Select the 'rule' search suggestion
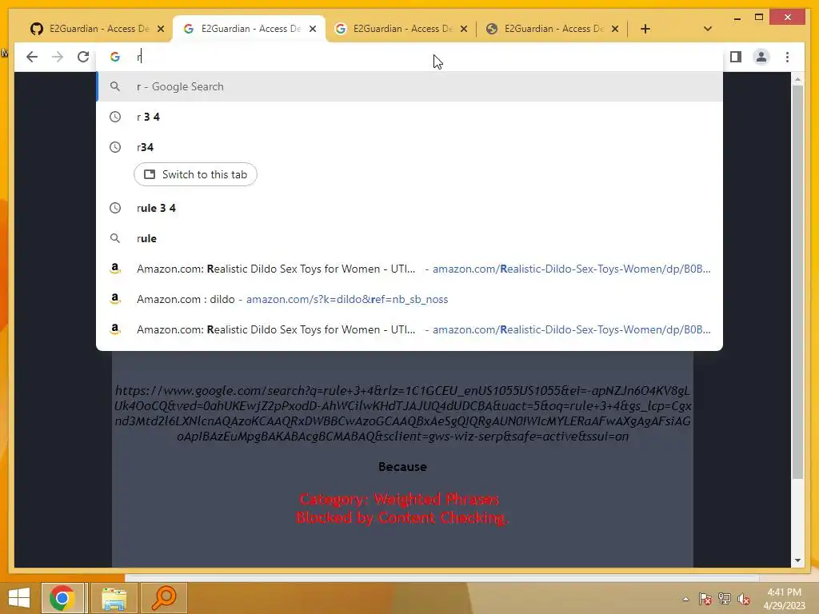 [409, 238]
